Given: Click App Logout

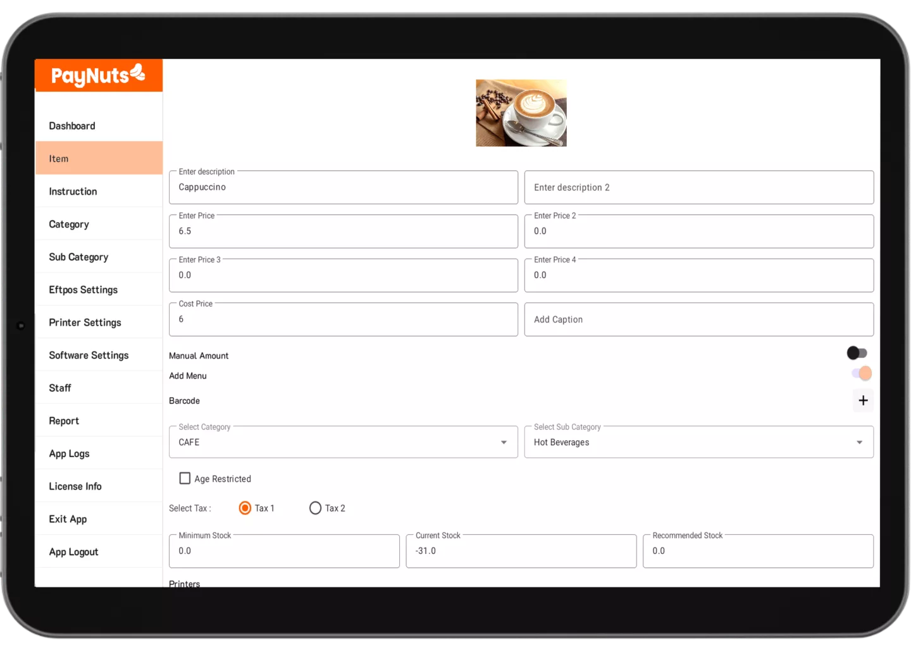Looking at the screenshot, I should point(73,551).
